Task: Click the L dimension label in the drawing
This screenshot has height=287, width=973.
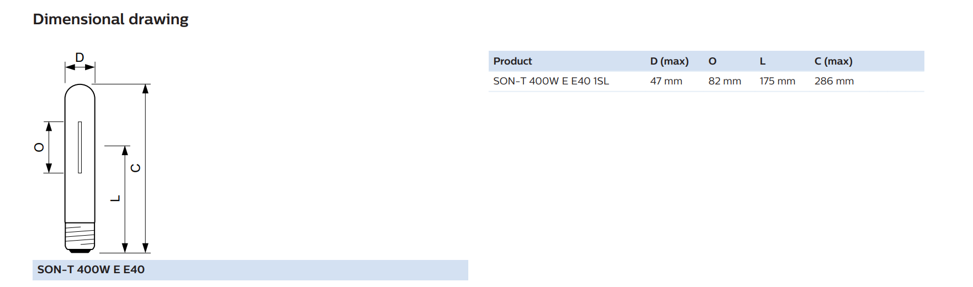Action: pyautogui.click(x=115, y=198)
